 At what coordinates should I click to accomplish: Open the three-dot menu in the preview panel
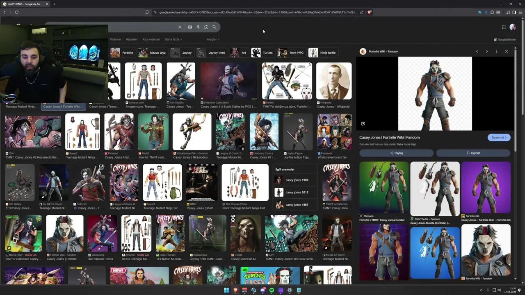497,52
